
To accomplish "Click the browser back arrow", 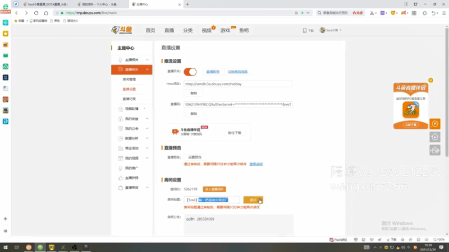I will coord(16,13).
